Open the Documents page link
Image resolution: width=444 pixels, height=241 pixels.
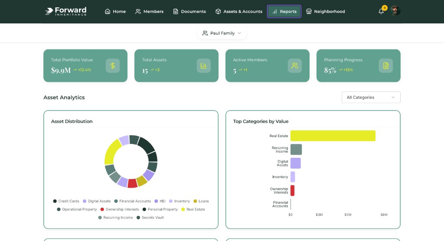pos(189,12)
